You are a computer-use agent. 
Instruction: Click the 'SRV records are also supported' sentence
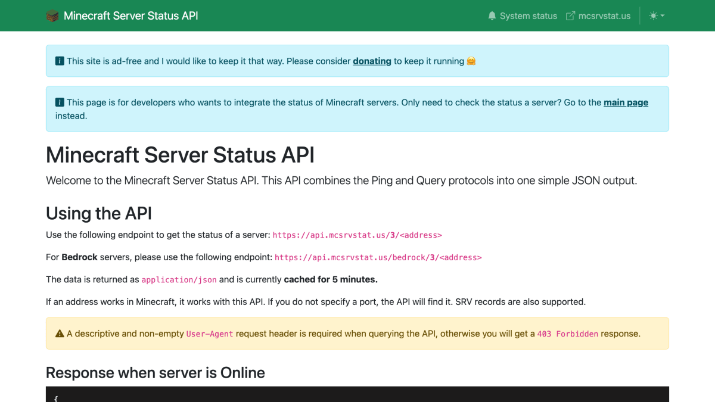(521, 302)
